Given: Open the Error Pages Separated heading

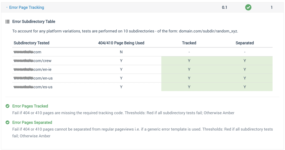Looking at the screenshot, I should (32, 122).
